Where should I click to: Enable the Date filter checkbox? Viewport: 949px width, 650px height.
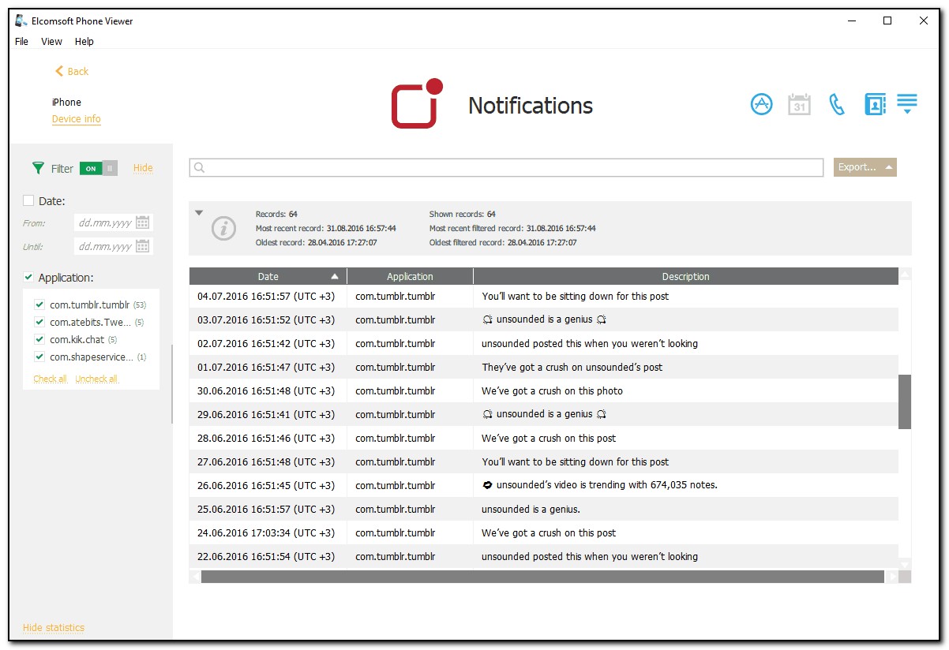coord(29,200)
